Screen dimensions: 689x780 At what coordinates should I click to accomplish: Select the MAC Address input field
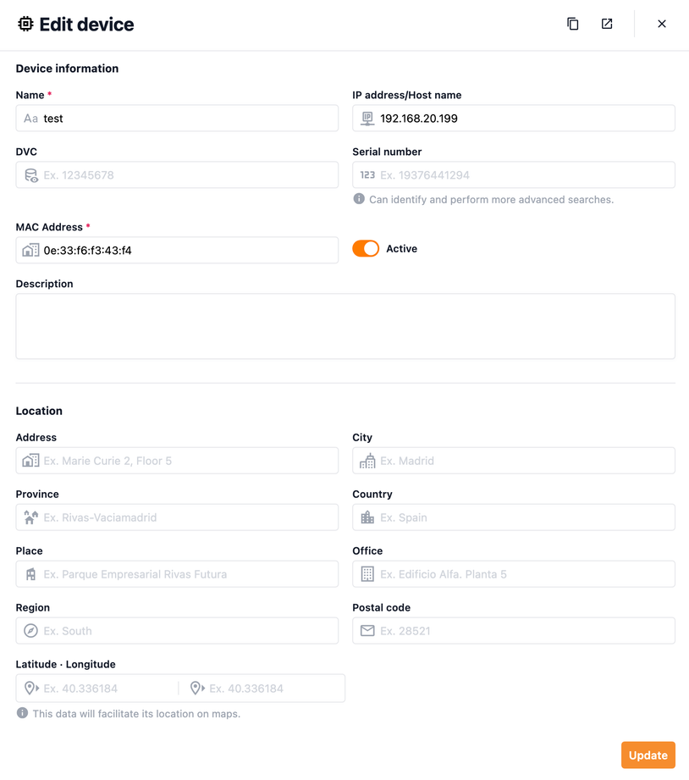pos(186,251)
